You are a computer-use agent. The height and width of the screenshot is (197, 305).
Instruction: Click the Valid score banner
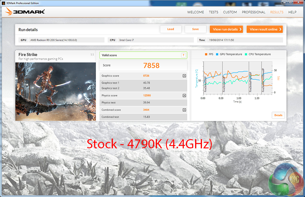coord(143,55)
